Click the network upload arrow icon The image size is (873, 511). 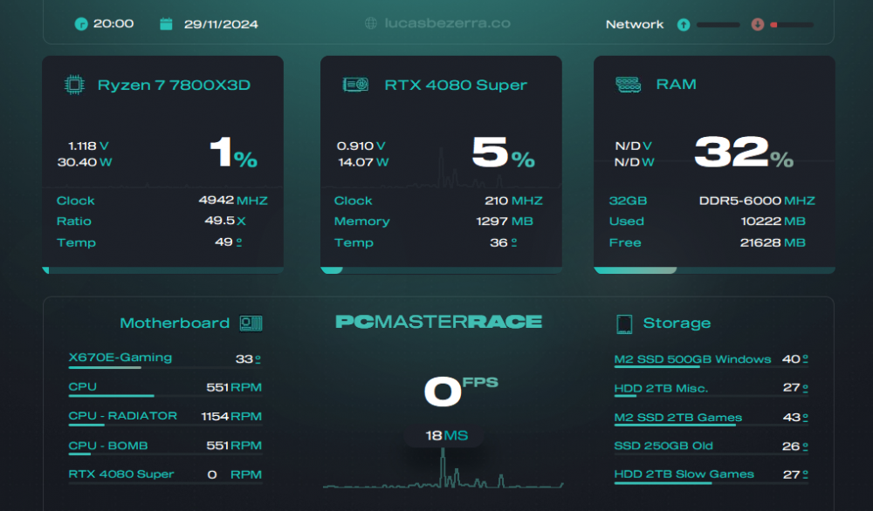coord(684,24)
